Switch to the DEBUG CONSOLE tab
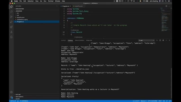181x102 pixels. pos(79,40)
